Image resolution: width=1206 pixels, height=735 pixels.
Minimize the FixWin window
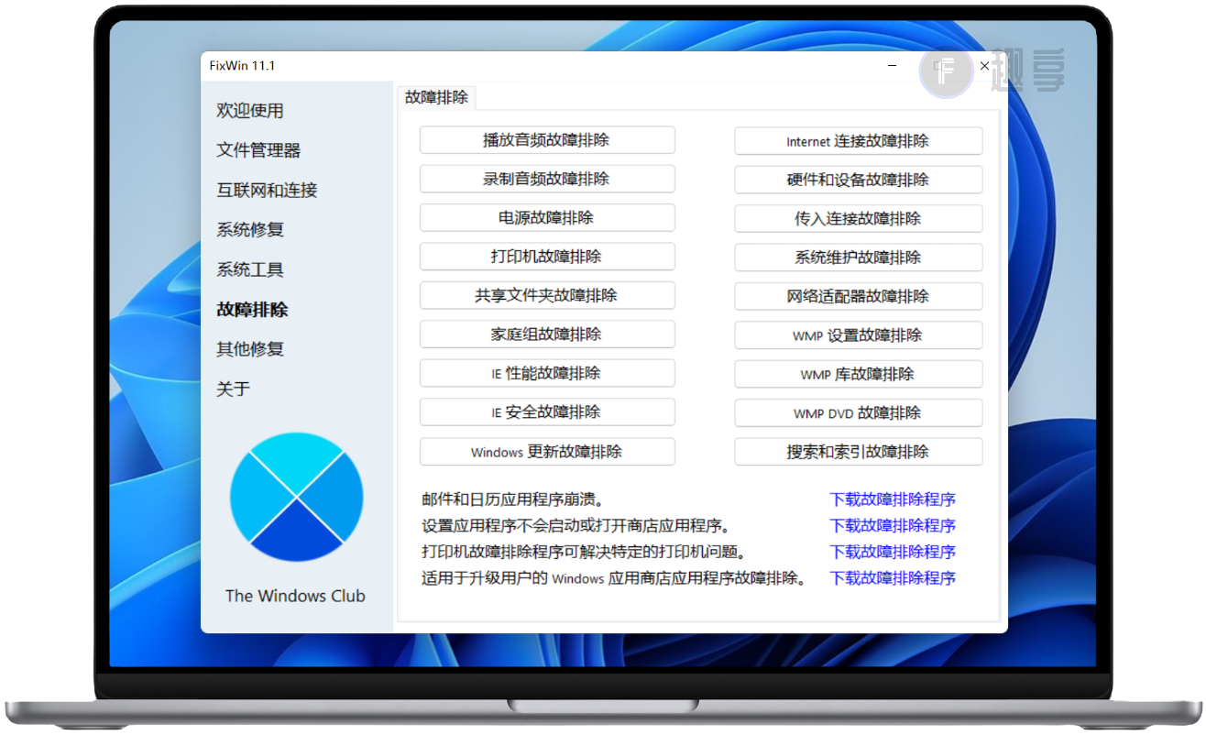pyautogui.click(x=894, y=66)
